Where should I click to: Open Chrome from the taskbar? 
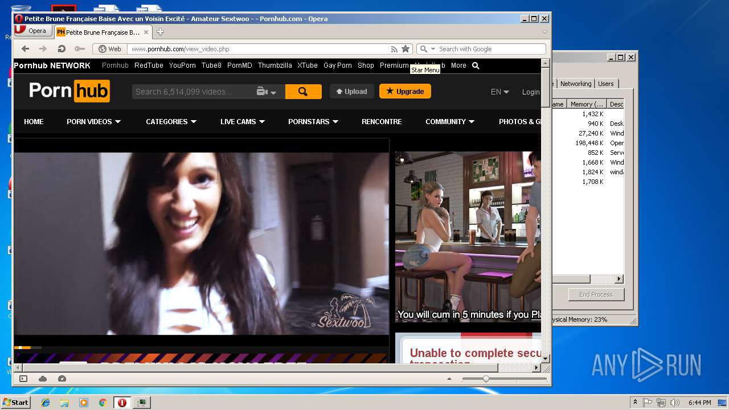(x=103, y=403)
